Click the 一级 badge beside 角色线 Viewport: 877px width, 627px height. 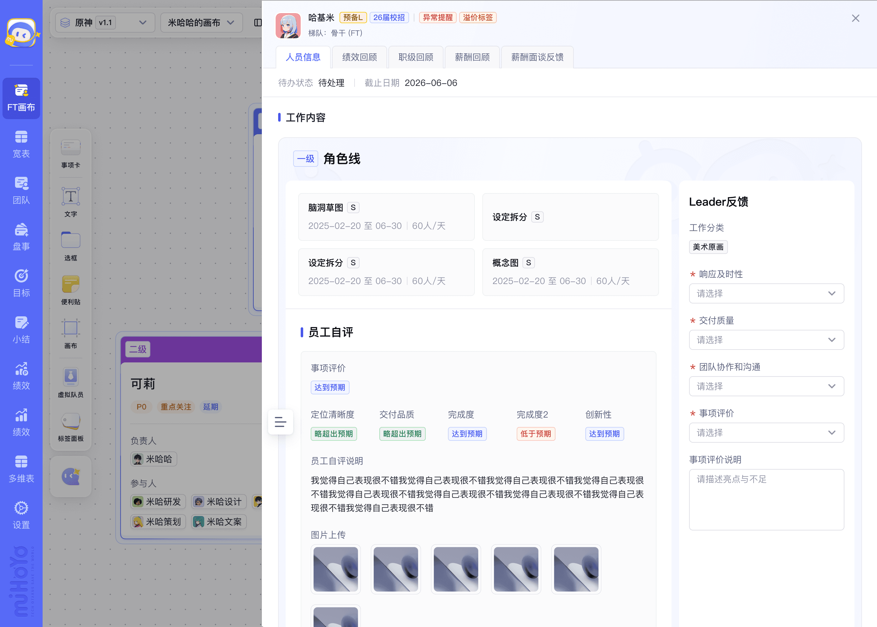pos(305,159)
